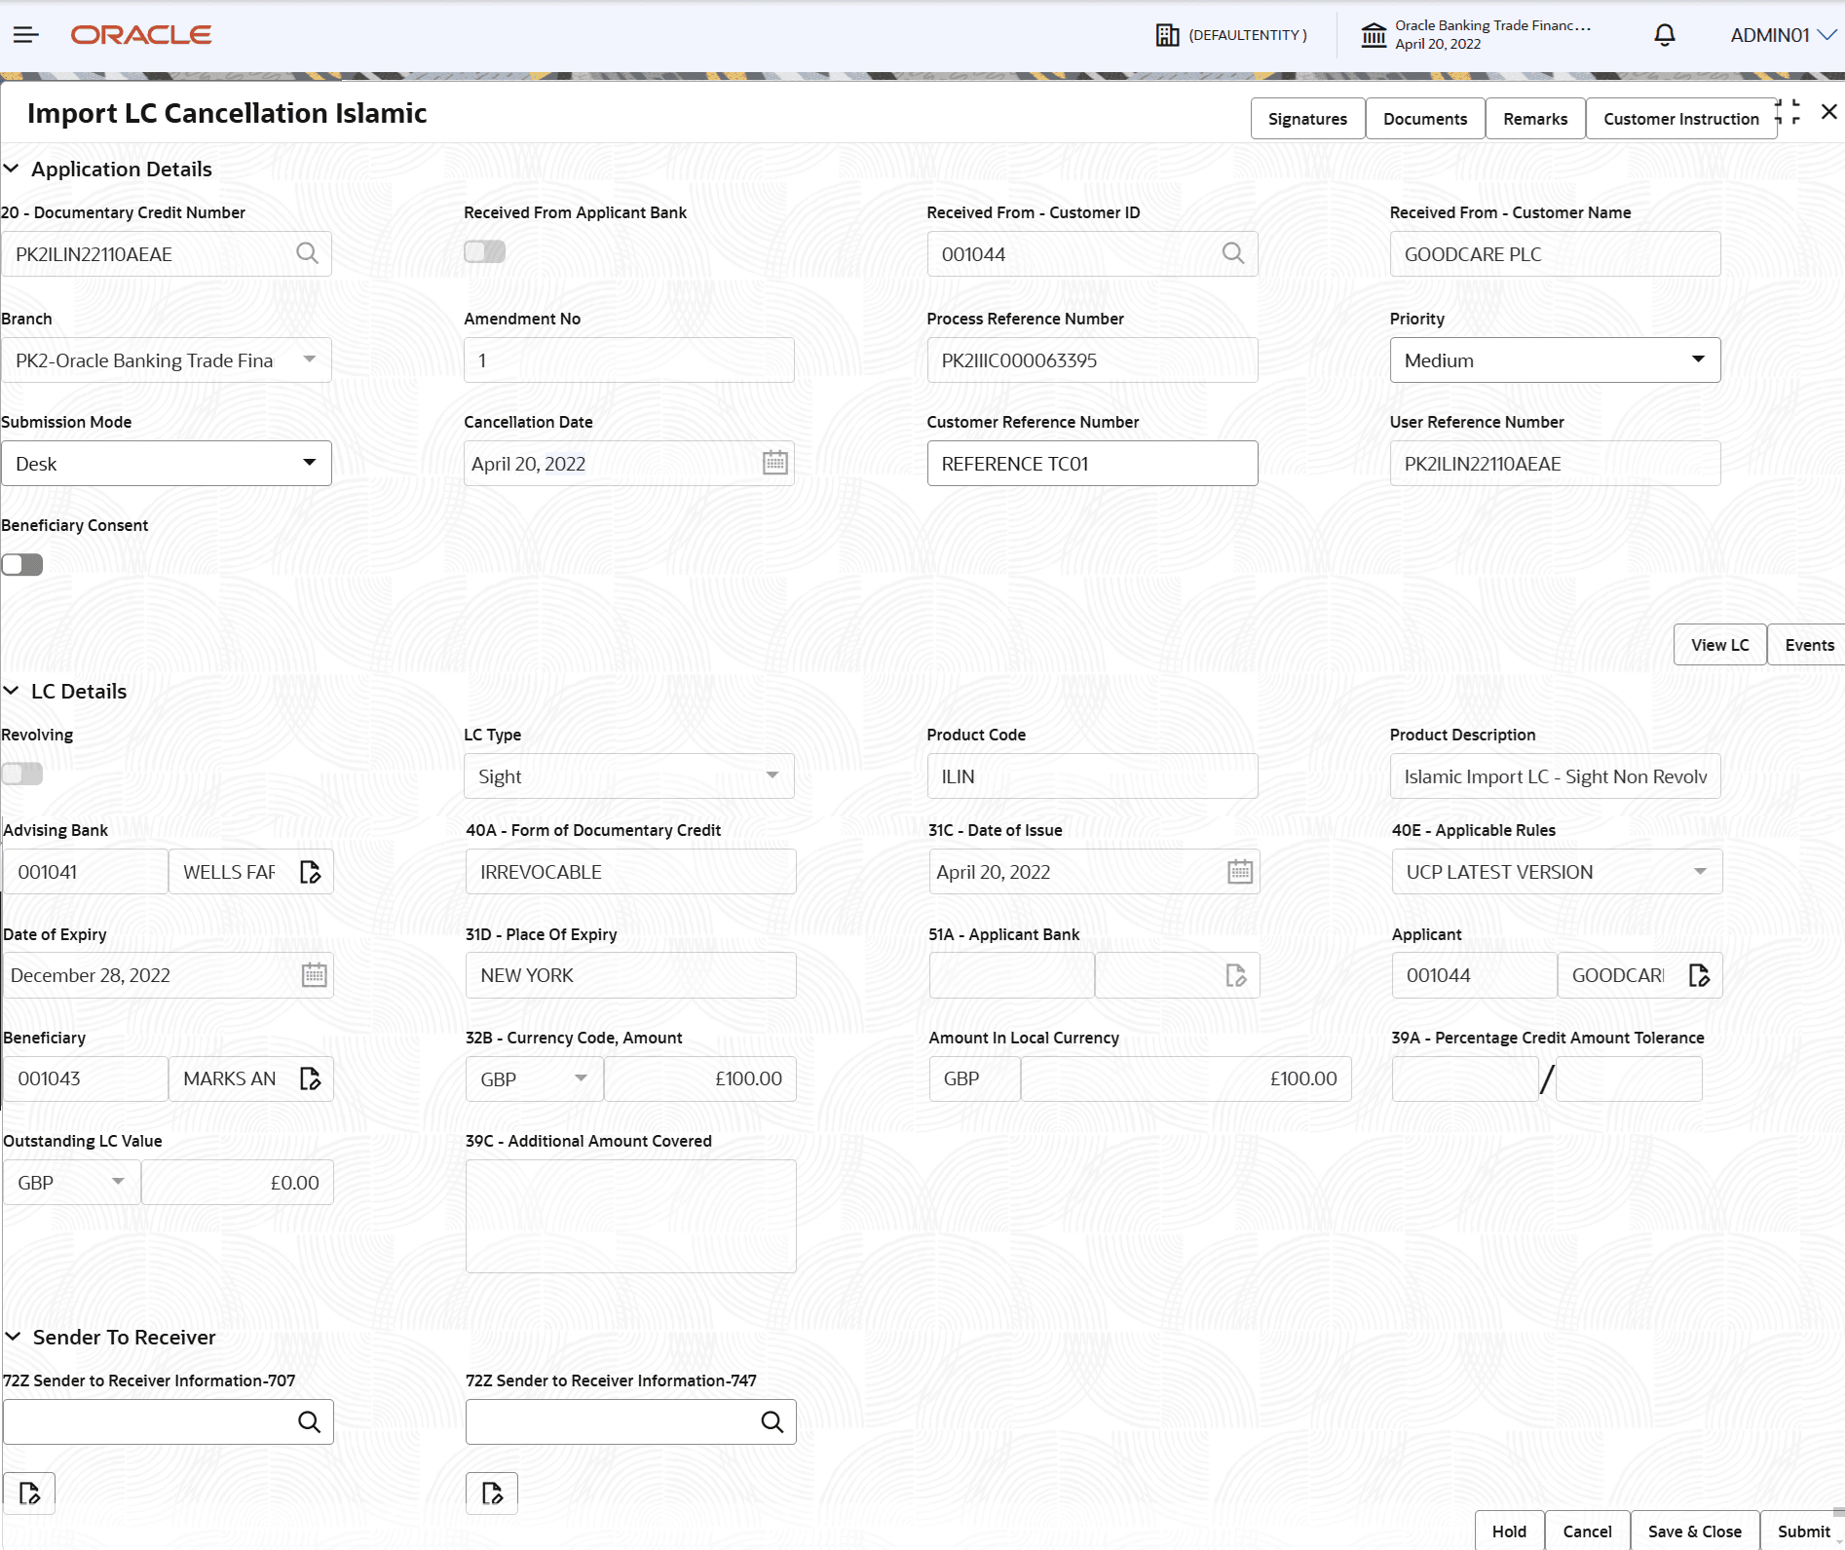Image resolution: width=1845 pixels, height=1550 pixels.
Task: Enable the Received From Applicant Bank toggle
Action: pyautogui.click(x=483, y=251)
